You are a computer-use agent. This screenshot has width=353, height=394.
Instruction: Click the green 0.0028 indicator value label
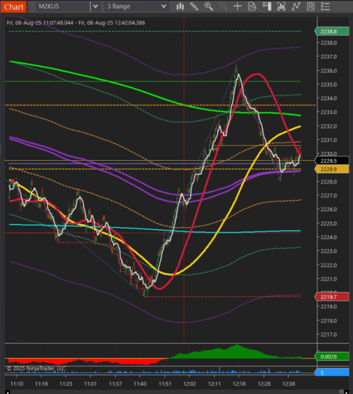332,357
